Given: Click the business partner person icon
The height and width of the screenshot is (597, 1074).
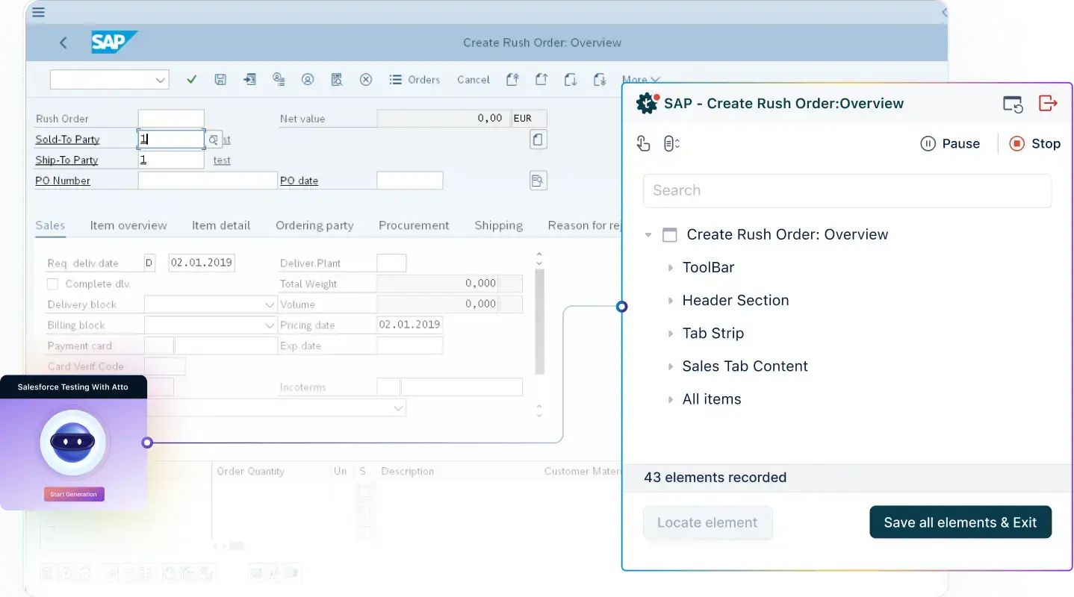Looking at the screenshot, I should (x=308, y=79).
